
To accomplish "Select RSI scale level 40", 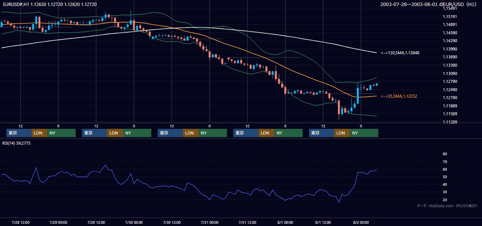I will pyautogui.click(x=445, y=184).
